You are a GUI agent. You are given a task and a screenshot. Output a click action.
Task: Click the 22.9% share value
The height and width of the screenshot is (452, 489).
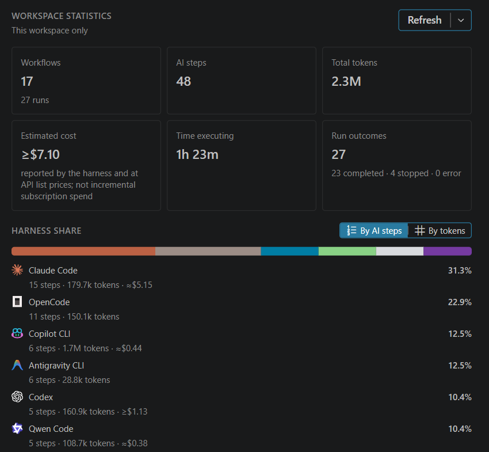(x=460, y=302)
